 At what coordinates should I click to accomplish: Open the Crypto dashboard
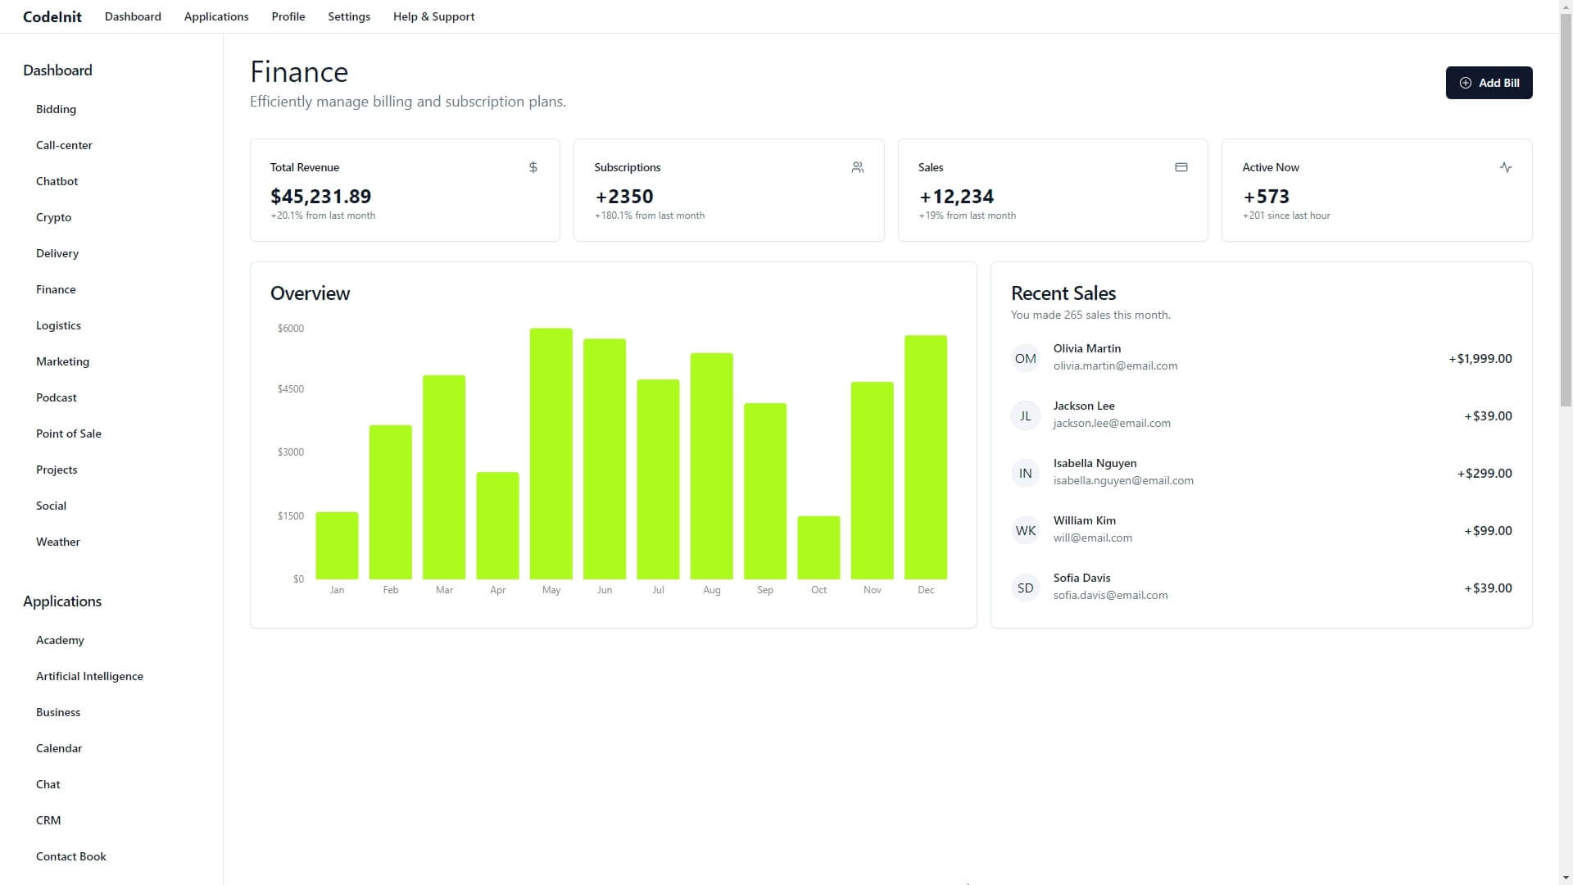click(54, 217)
